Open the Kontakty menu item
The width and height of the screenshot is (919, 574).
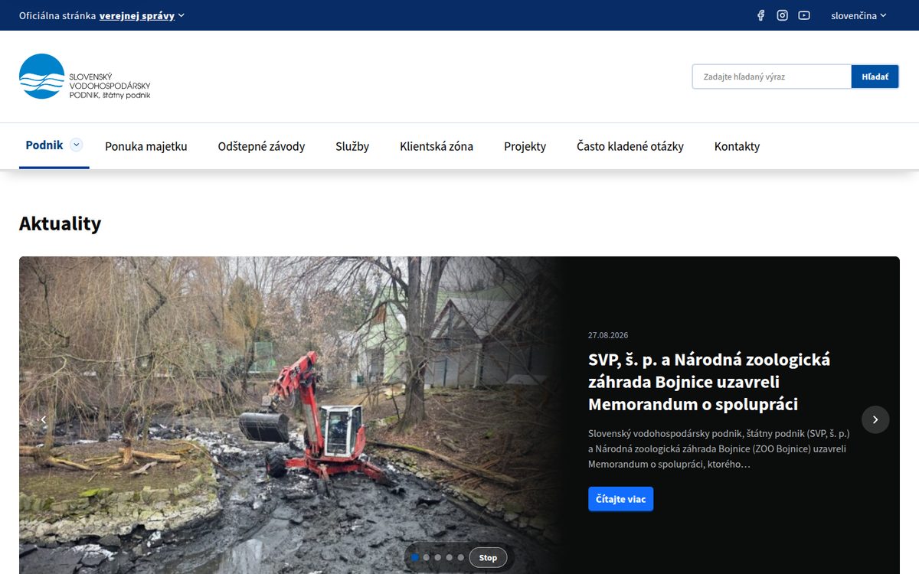(x=737, y=146)
